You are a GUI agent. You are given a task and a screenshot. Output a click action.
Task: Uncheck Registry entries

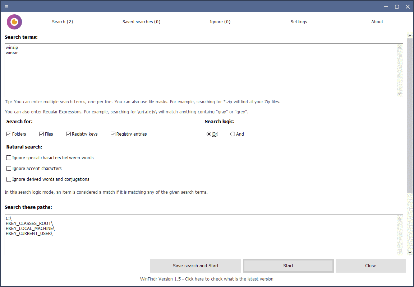tap(112, 134)
